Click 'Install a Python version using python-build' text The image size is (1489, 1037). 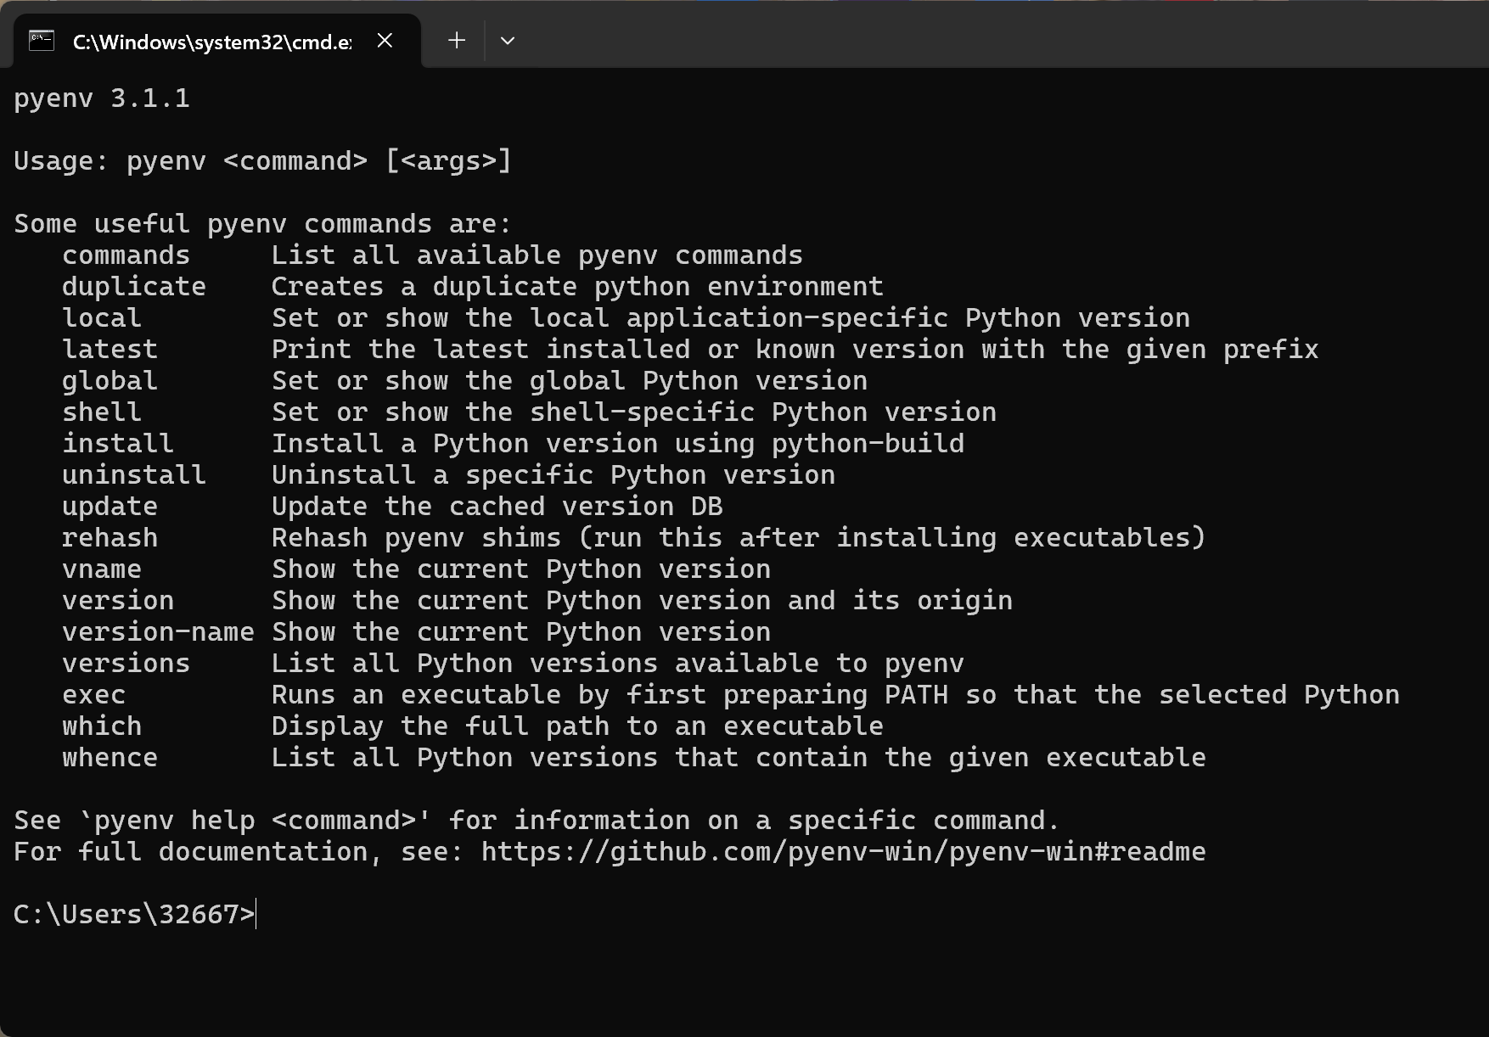click(618, 444)
